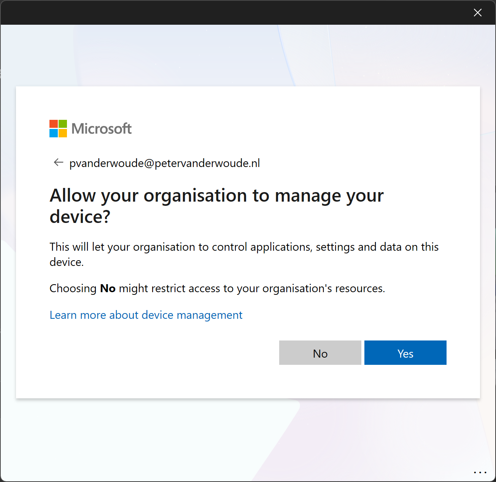The width and height of the screenshot is (496, 482).
Task: Close the dialog with the X button
Action: (478, 13)
